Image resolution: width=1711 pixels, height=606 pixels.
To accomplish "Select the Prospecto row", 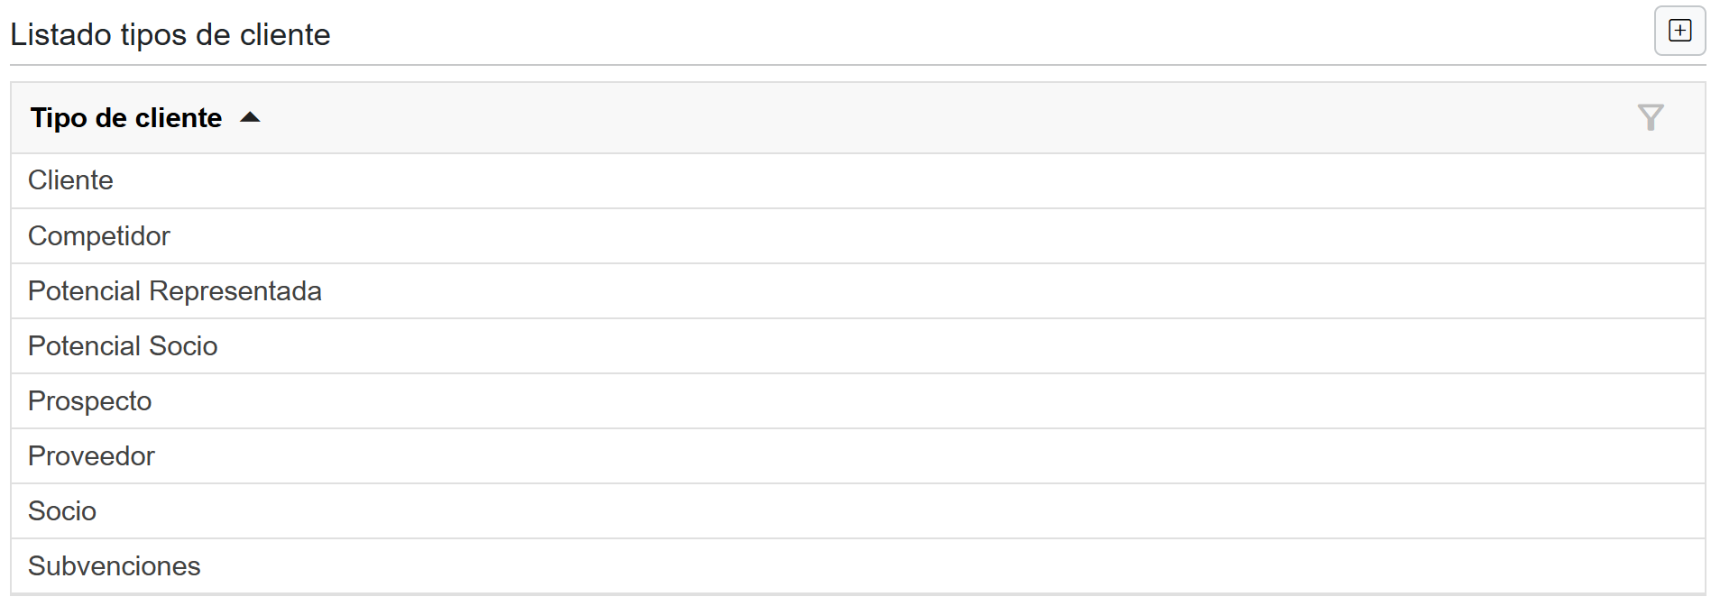I will tap(90, 401).
